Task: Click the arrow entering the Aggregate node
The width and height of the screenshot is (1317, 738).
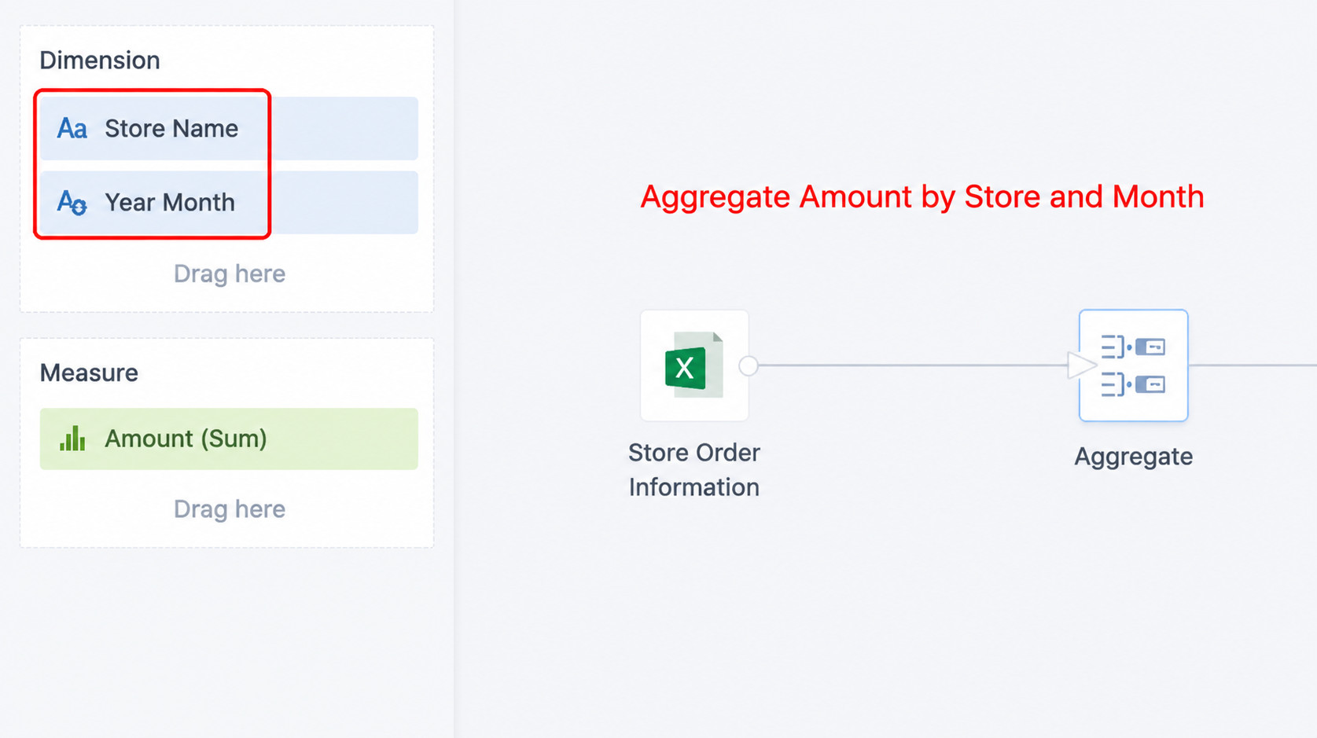Action: click(1082, 365)
